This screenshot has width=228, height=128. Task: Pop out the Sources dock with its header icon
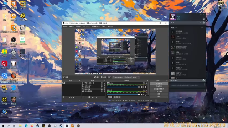pos(104,81)
